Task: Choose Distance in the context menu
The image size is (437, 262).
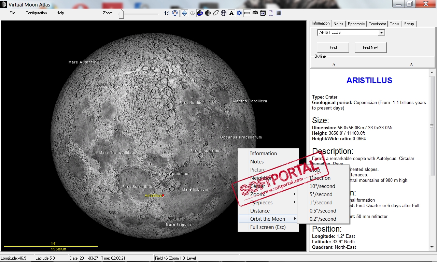Action: [x=268, y=211]
